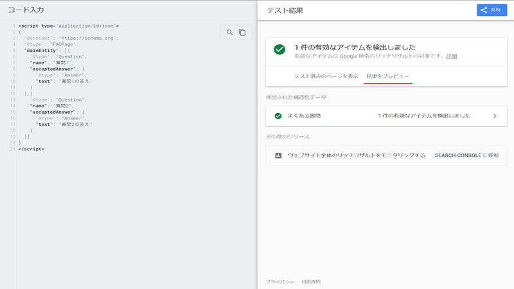The image size is (514, 289).
Task: Click 検出された構造化データ section label
Action: coord(296,98)
